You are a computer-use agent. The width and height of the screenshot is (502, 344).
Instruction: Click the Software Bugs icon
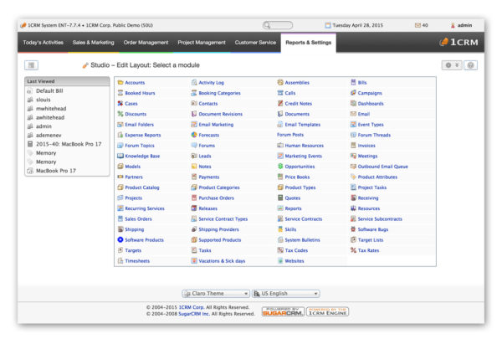(x=353, y=229)
